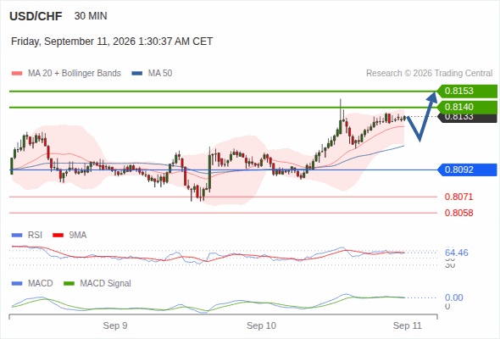
Task: Toggle the MACD legend entry
Action: point(32,283)
